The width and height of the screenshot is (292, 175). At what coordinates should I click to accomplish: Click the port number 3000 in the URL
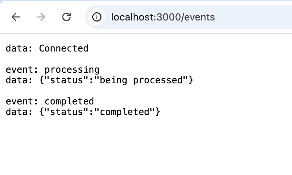click(169, 17)
